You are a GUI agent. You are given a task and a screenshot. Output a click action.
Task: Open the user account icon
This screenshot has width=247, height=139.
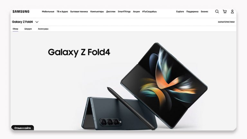pos(232,12)
